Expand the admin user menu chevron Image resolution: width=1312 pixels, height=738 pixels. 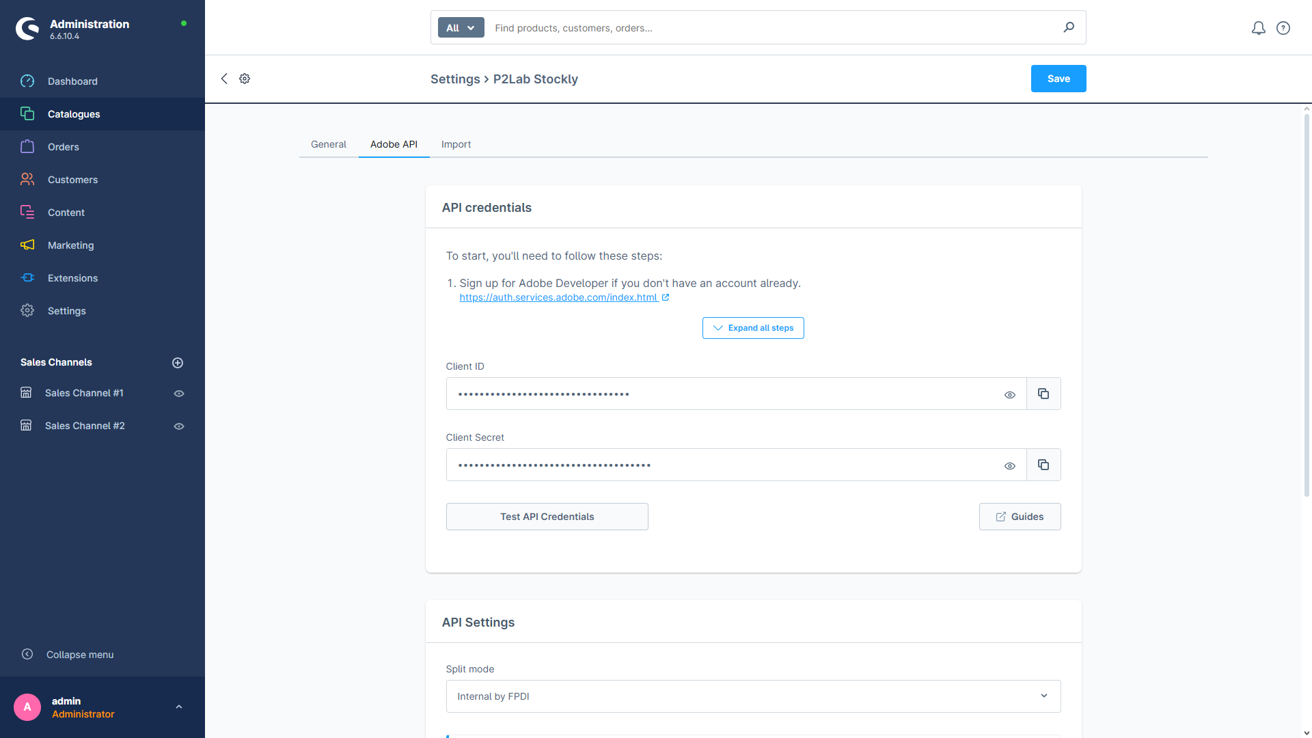point(179,707)
